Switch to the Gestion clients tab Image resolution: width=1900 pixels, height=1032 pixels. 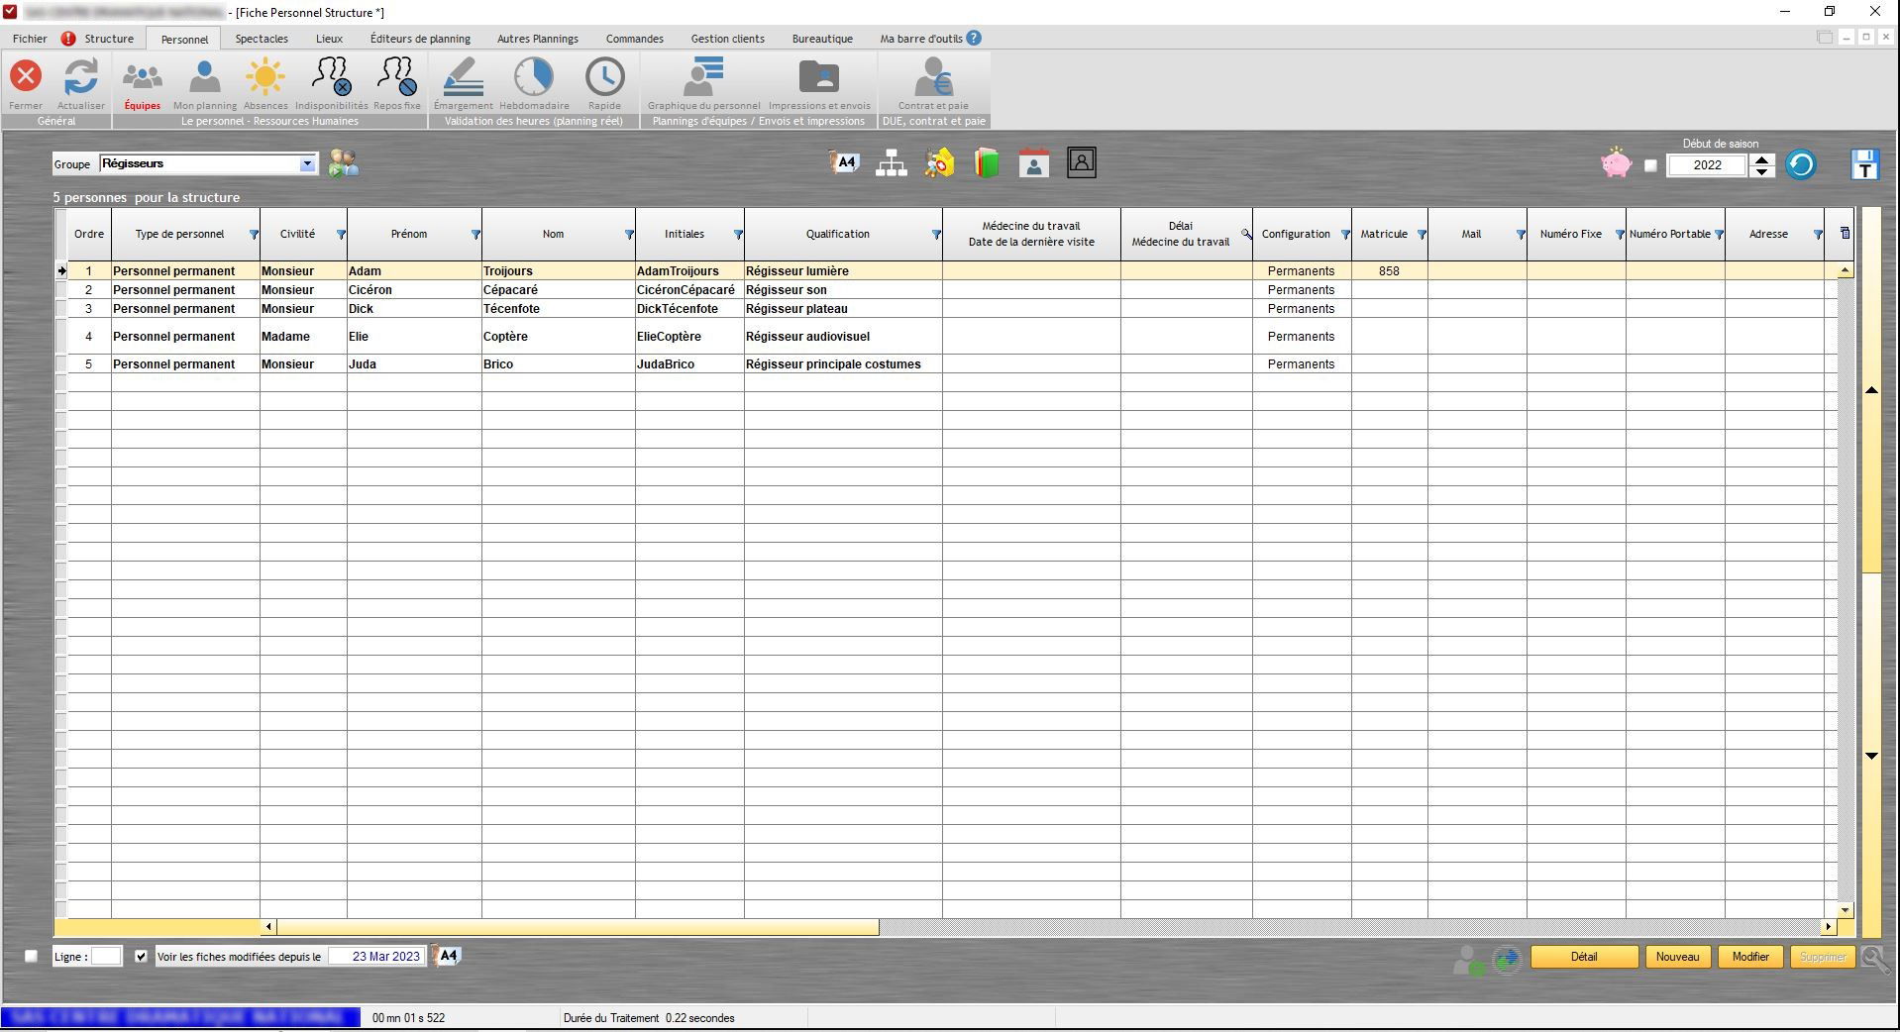click(727, 39)
